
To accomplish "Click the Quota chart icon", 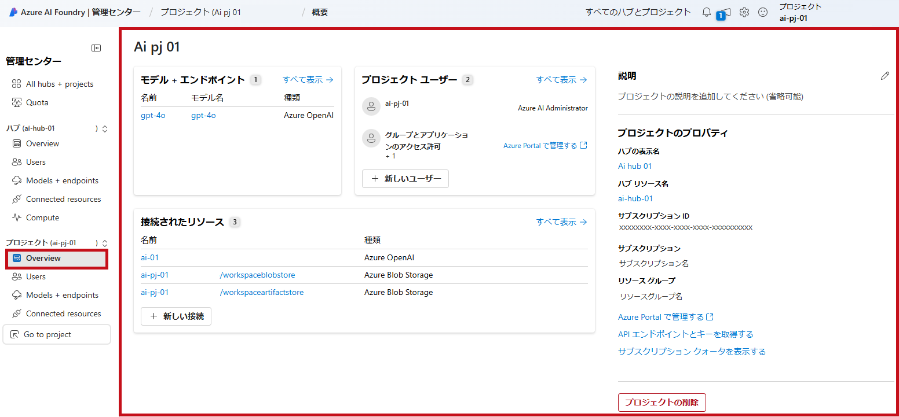I will (17, 102).
